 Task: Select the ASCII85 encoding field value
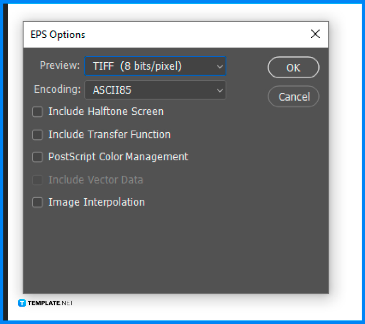pyautogui.click(x=116, y=90)
